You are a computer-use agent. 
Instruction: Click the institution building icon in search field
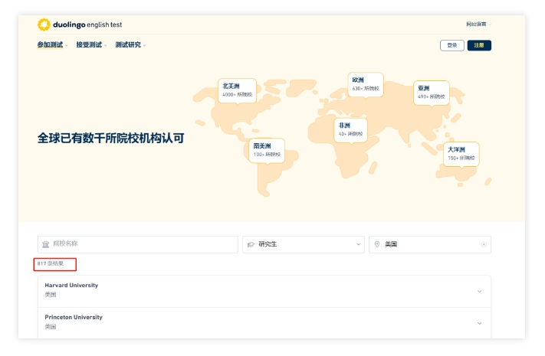coord(45,244)
